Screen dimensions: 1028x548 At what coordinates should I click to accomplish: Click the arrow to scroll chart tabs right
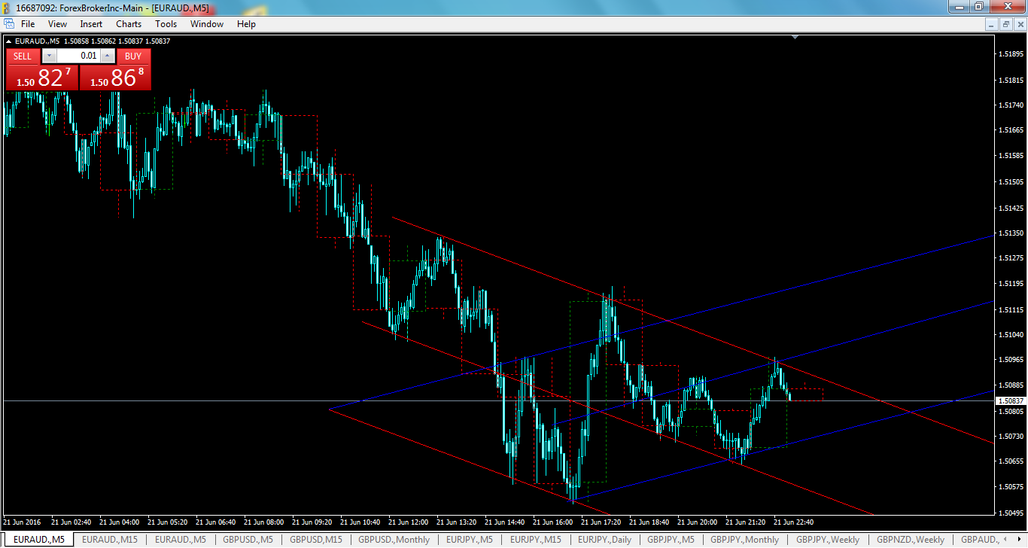tap(1020, 539)
